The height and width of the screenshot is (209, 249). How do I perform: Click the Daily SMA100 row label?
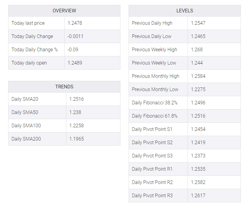pos(26,126)
